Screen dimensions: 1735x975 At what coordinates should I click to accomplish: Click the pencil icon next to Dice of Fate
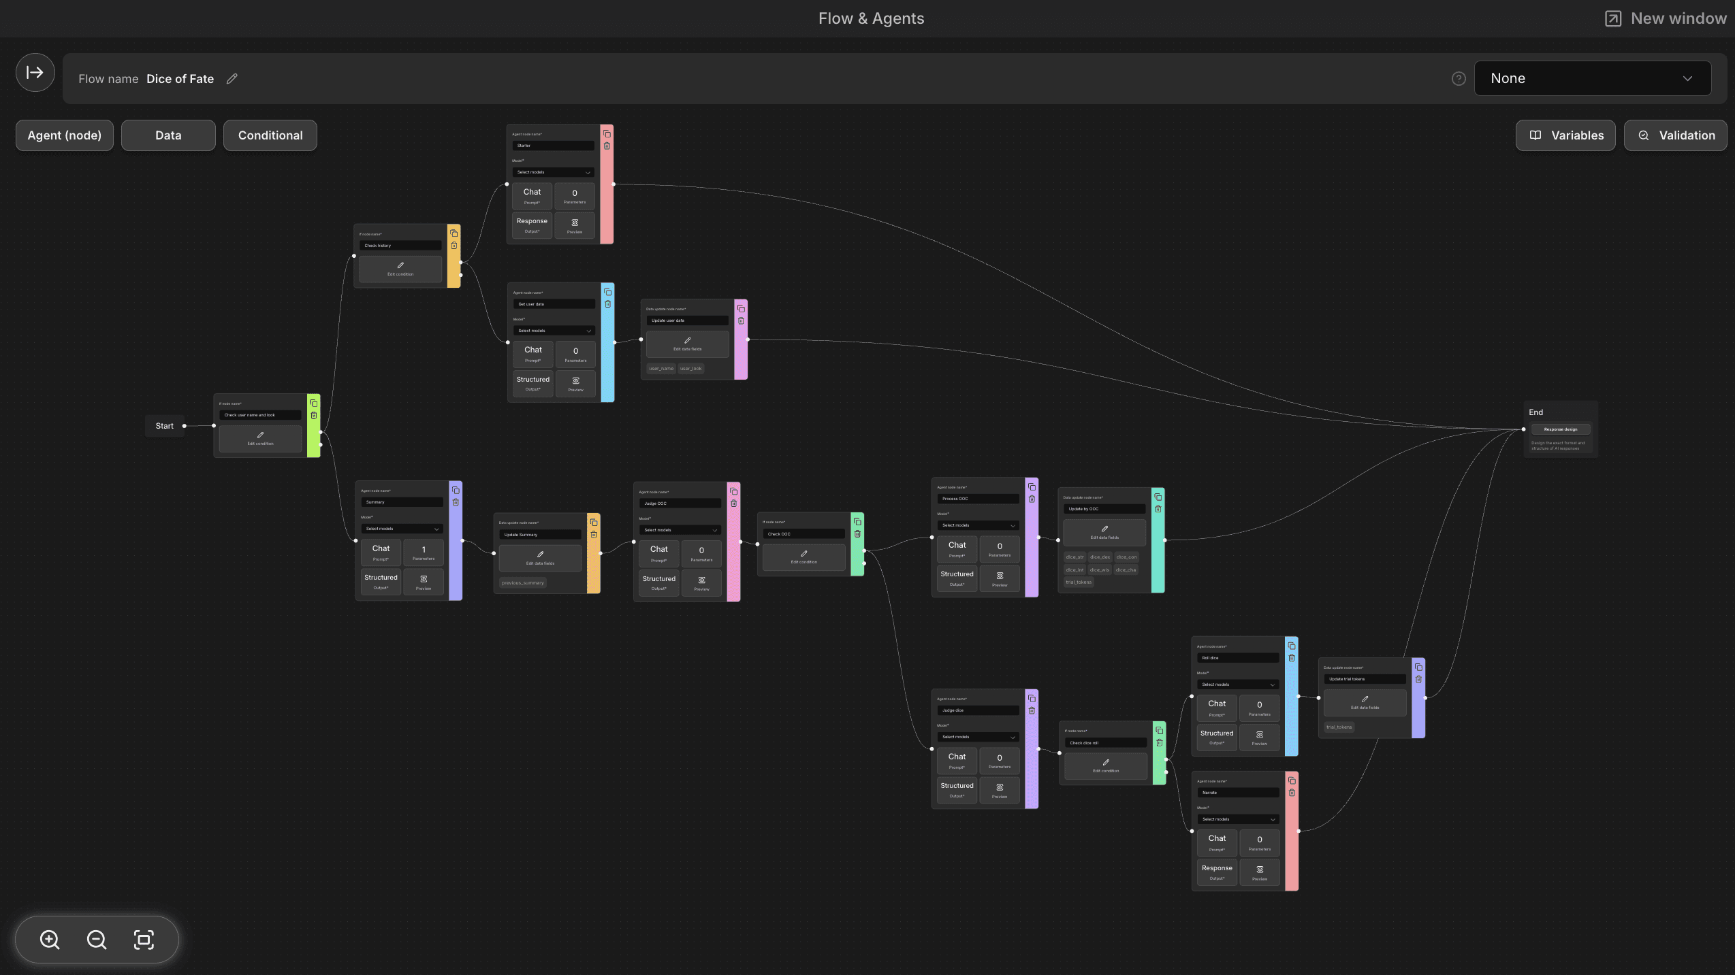[232, 79]
